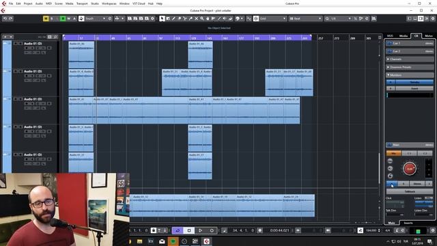Turn the red Control Room level knob
437x246 pixels.
[410, 169]
